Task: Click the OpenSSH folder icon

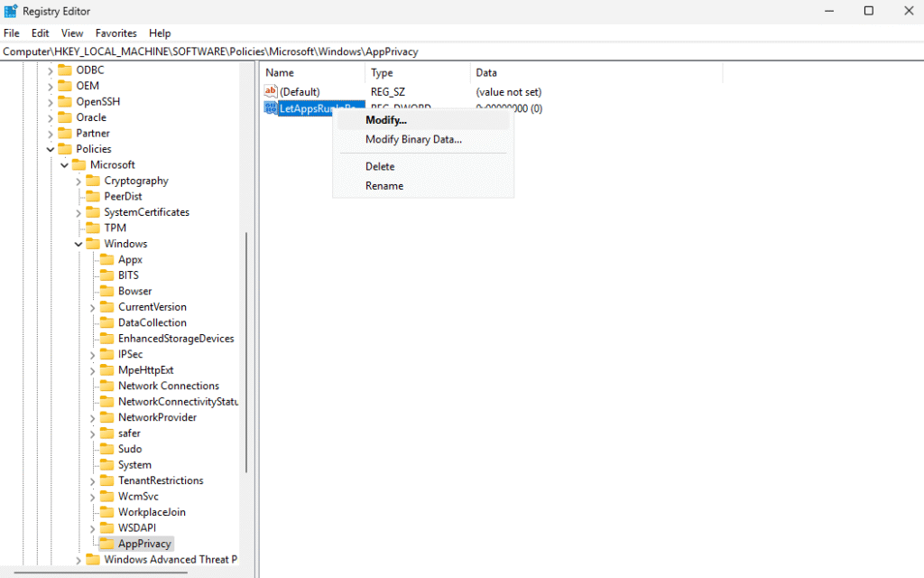Action: pos(64,101)
